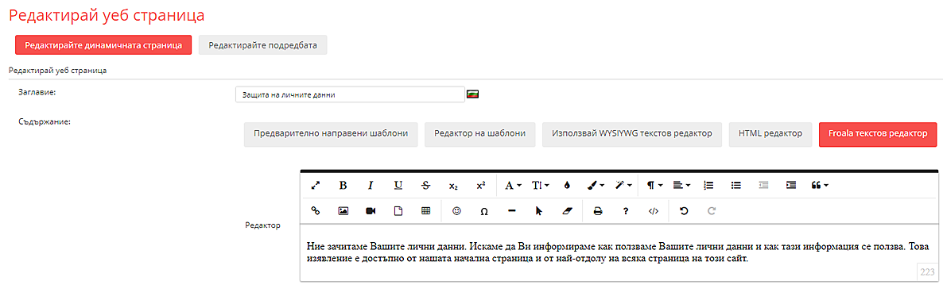Apply bold formatting
943x304 pixels.
tap(343, 186)
